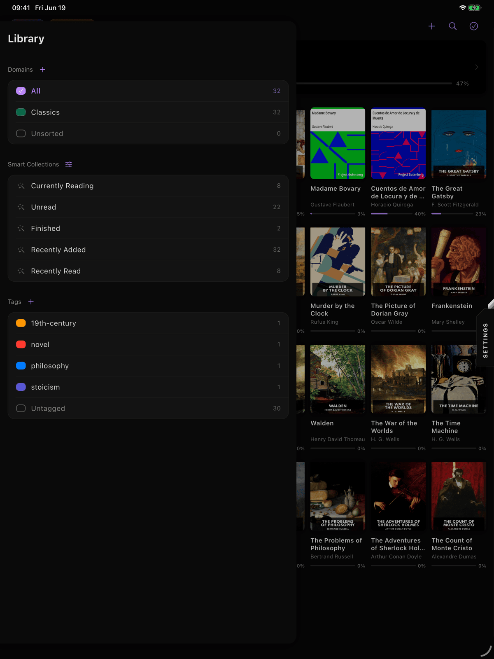Tap the Classics green color swatch

pos(21,112)
